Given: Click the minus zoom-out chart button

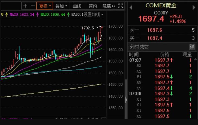Looking at the screenshot, I should click(x=32, y=6).
